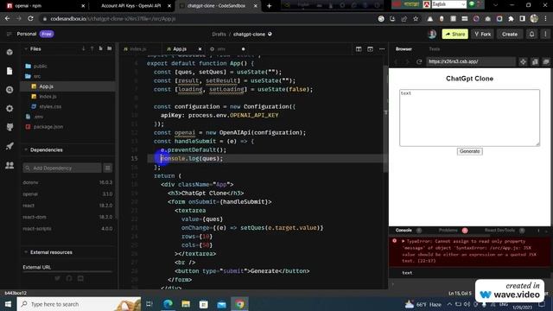The image size is (553, 311).
Task: Click the Add Dependency search field
Action: pyautogui.click(x=62, y=168)
